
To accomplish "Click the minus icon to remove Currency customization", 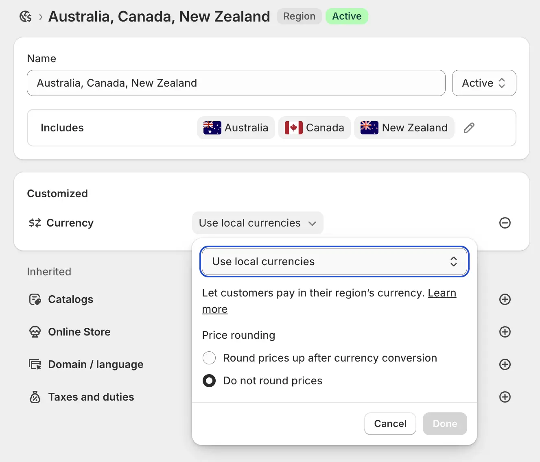I will point(505,223).
